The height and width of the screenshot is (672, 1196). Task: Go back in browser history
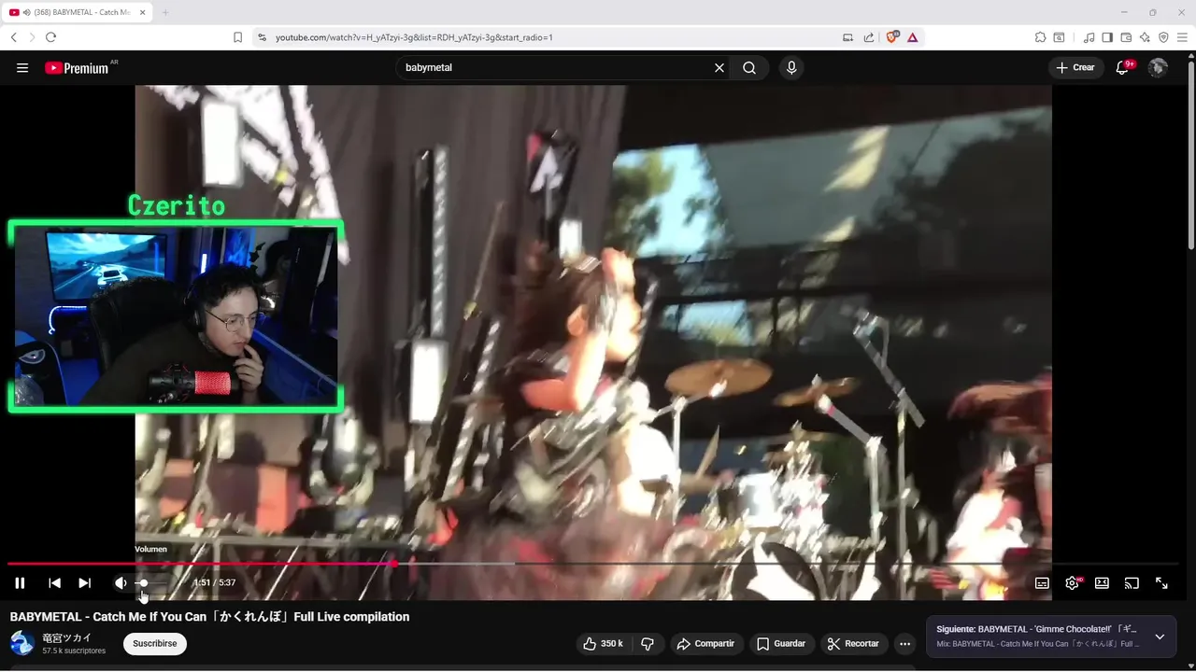pyautogui.click(x=14, y=37)
